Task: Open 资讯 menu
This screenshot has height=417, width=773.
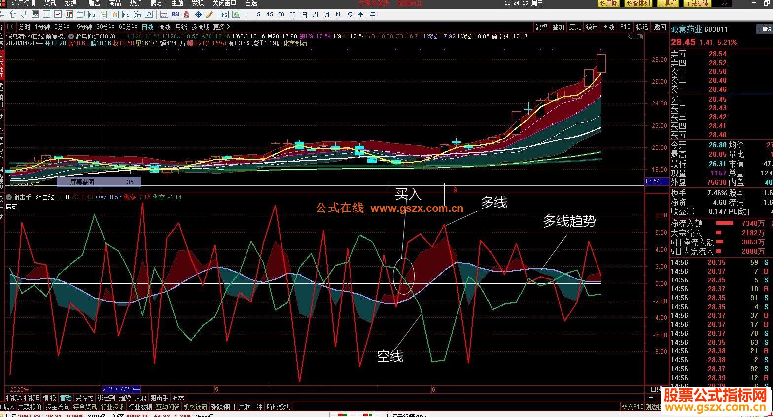Action: pyautogui.click(x=50, y=3)
